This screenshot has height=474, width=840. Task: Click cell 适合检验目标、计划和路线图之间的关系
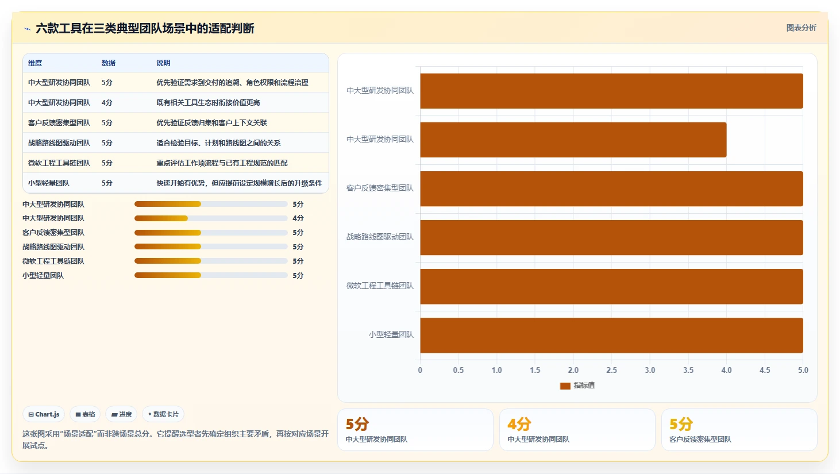pyautogui.click(x=218, y=143)
